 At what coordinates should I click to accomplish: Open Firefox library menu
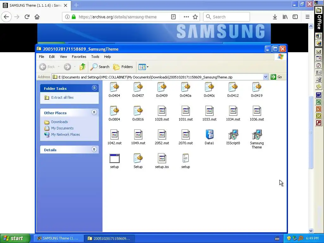tap(285, 17)
